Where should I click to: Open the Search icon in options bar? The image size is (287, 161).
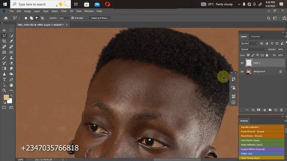[269, 18]
